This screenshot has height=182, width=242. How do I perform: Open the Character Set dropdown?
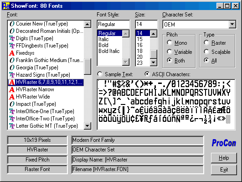point(232,24)
